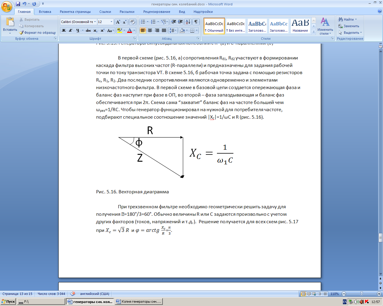Click the vertical scrollbar thumb
The width and height of the screenshot is (383, 306).
tap(381, 238)
